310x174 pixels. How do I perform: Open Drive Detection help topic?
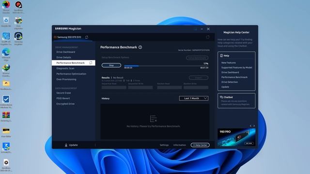230,82
